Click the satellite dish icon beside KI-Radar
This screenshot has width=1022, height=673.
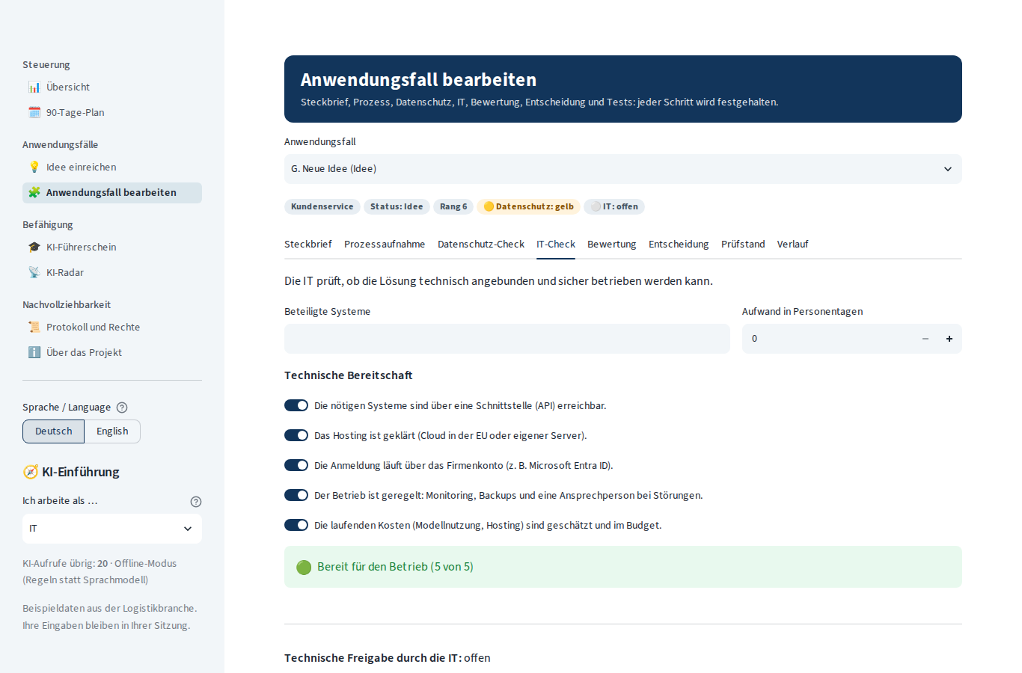(x=34, y=273)
